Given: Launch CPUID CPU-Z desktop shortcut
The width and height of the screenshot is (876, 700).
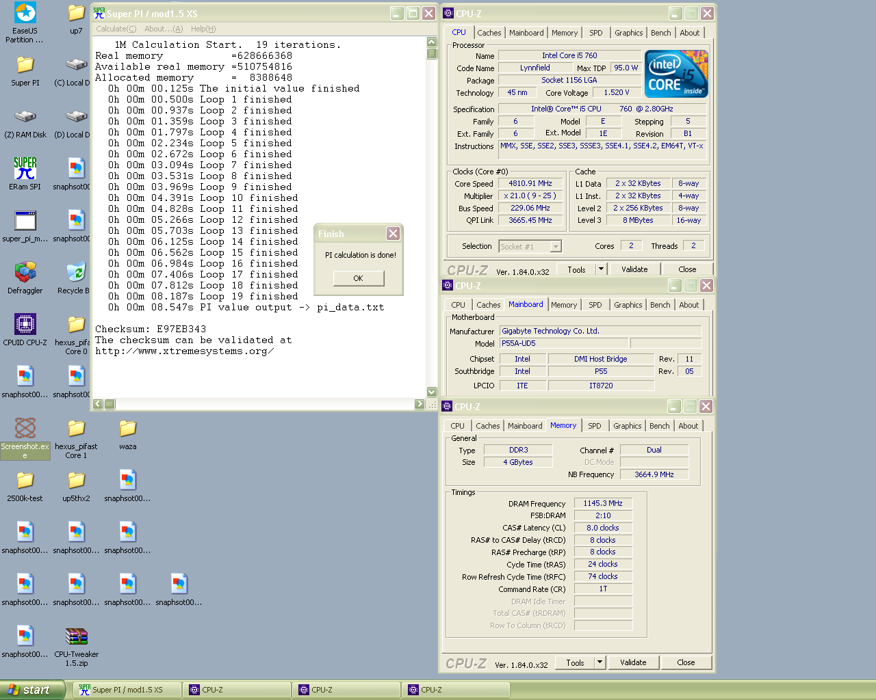Looking at the screenshot, I should [x=25, y=330].
